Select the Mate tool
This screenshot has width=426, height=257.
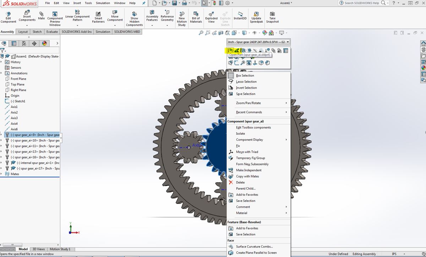click(41, 16)
